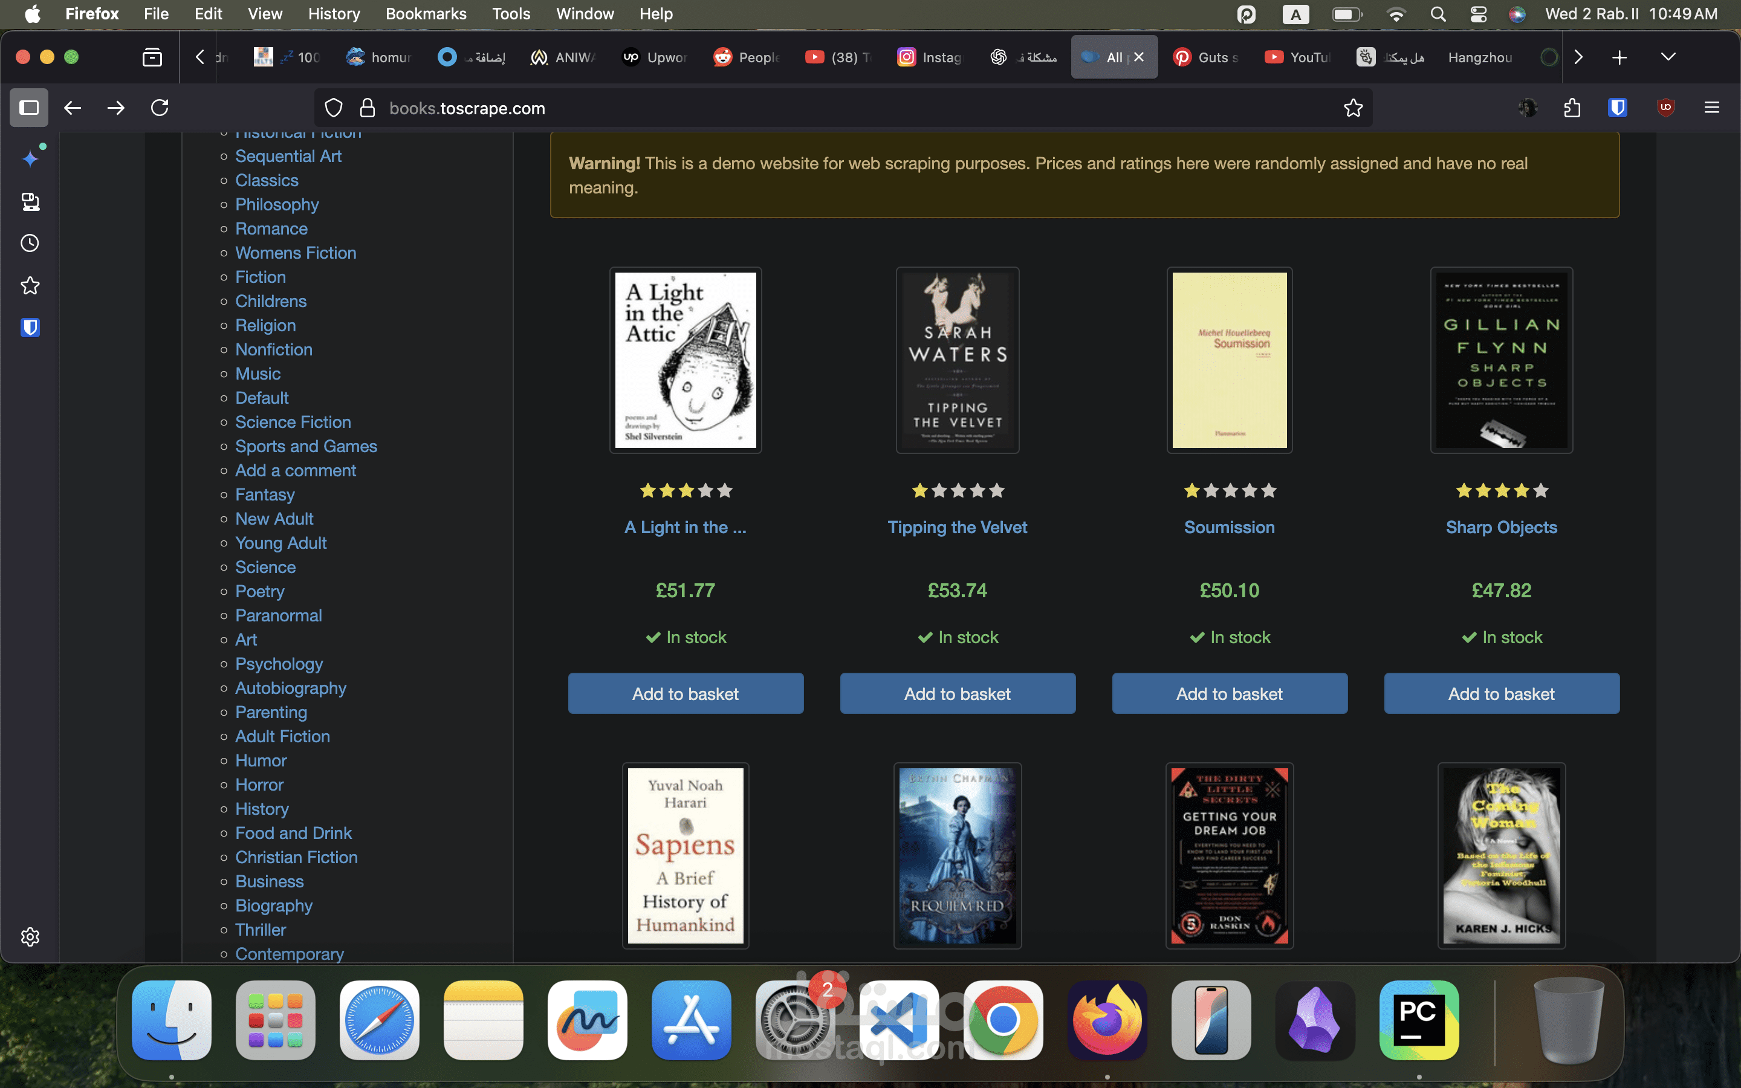Click the Firefox sidebar toggle button
The height and width of the screenshot is (1088, 1741).
click(x=29, y=108)
